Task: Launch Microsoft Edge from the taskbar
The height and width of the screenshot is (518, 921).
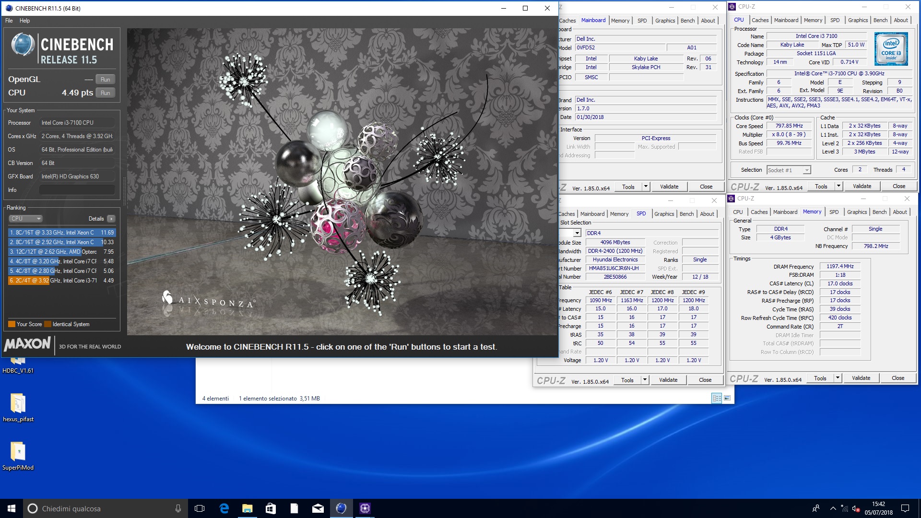Action: [224, 508]
